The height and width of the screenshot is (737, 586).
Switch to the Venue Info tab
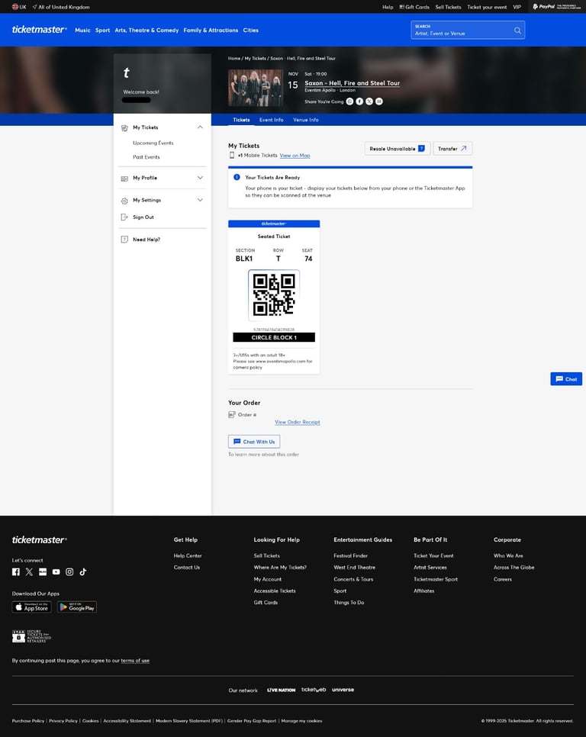306,120
